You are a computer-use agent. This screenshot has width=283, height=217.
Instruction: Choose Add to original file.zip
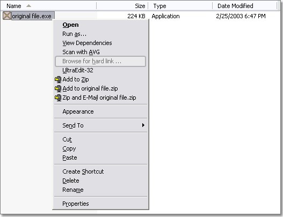[x=100, y=88]
